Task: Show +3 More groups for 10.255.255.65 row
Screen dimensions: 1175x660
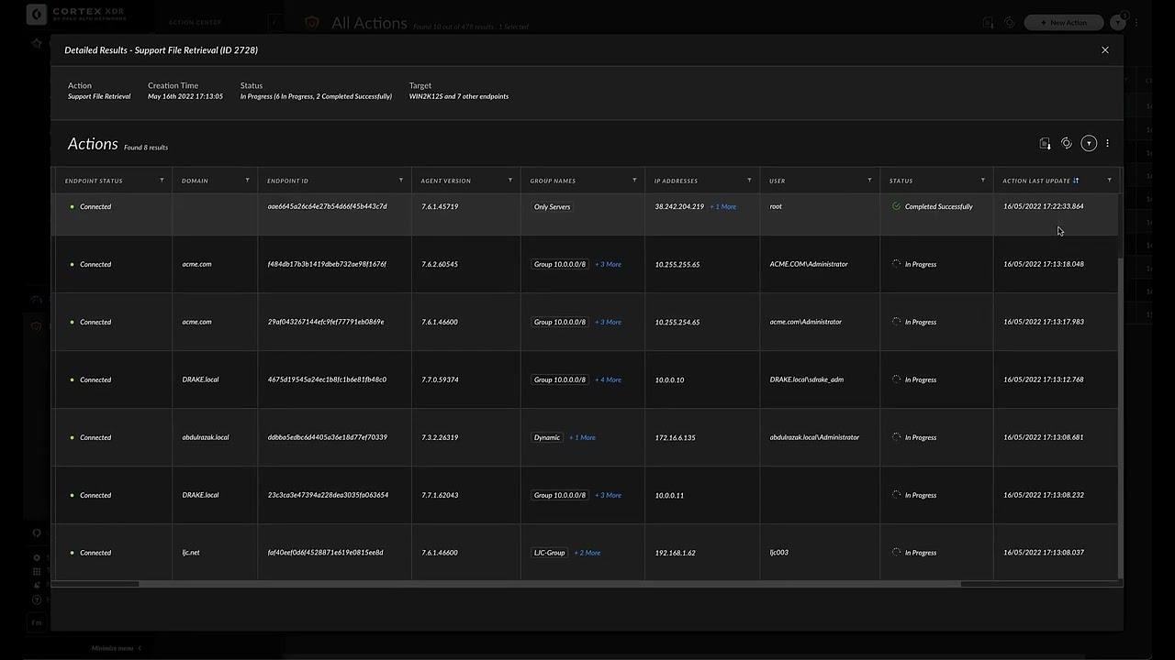Action: (x=608, y=265)
